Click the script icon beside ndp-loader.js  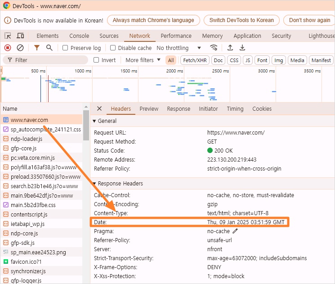[x=6, y=139]
